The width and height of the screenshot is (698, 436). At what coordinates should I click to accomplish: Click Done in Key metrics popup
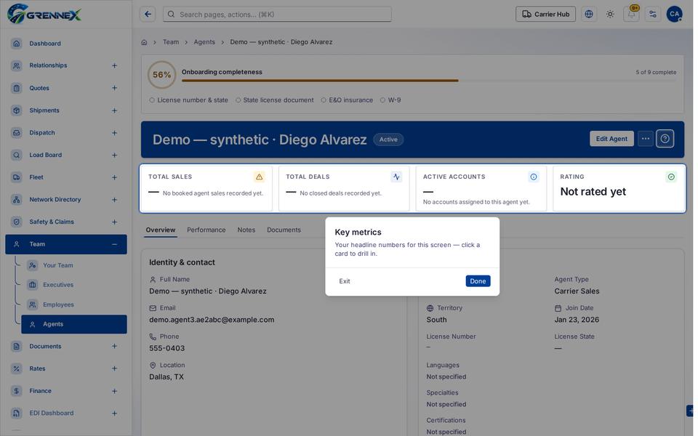click(x=478, y=281)
